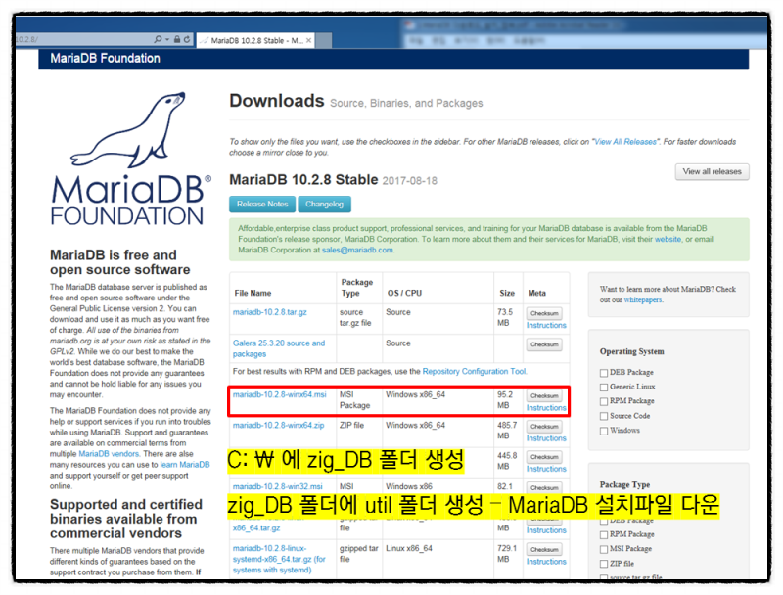The height and width of the screenshot is (595, 783).
Task: Click the refresh icon in address bar
Action: tap(187, 39)
